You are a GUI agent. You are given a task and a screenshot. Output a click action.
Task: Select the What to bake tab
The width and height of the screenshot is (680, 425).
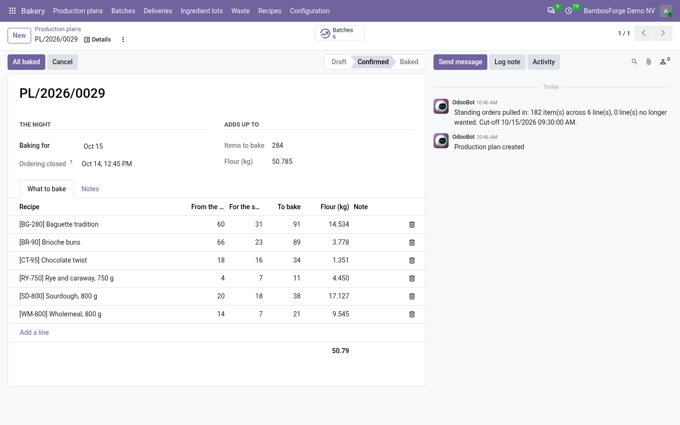tap(47, 189)
